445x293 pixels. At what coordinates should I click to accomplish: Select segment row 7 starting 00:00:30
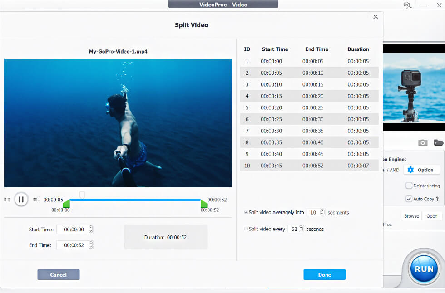click(x=309, y=131)
